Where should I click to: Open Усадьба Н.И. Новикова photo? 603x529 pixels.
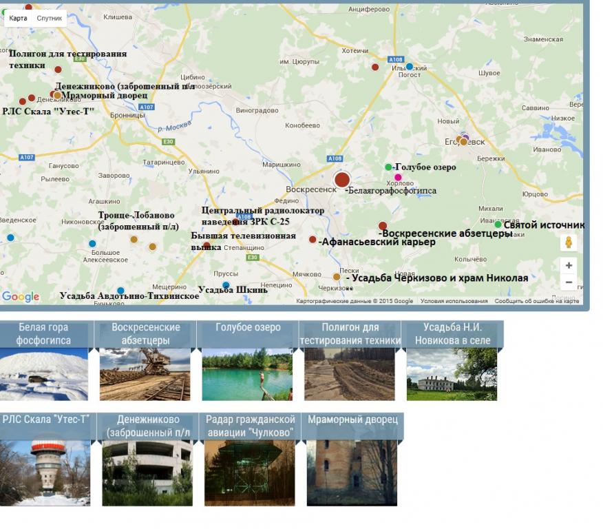(452, 374)
